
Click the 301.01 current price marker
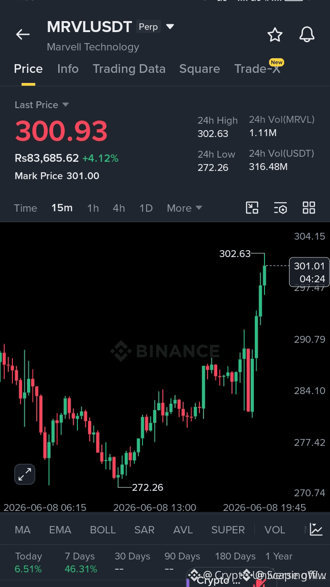[x=309, y=272]
